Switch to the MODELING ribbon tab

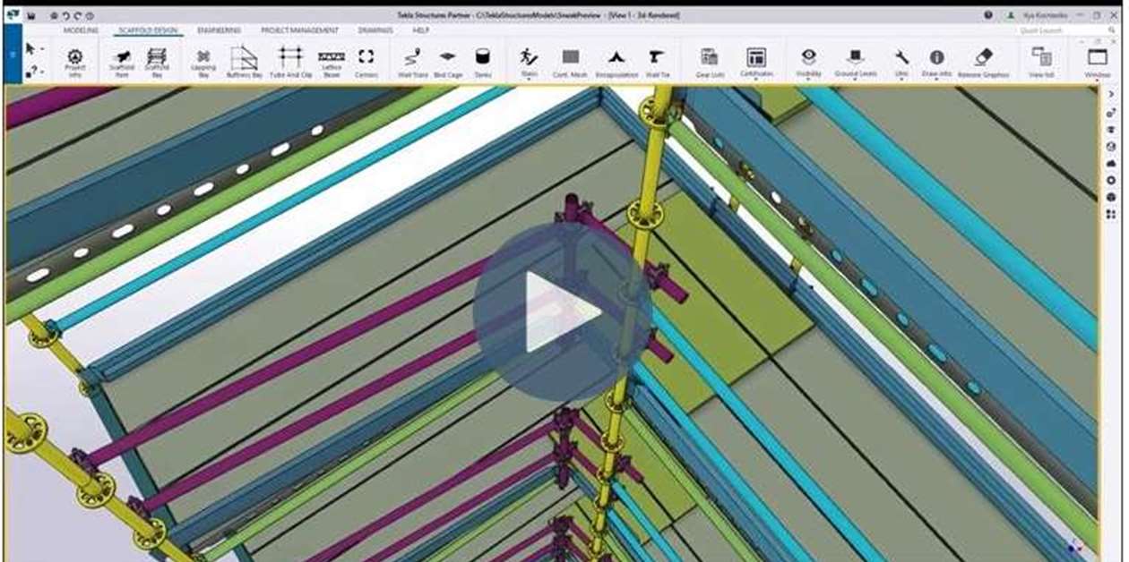[x=81, y=30]
